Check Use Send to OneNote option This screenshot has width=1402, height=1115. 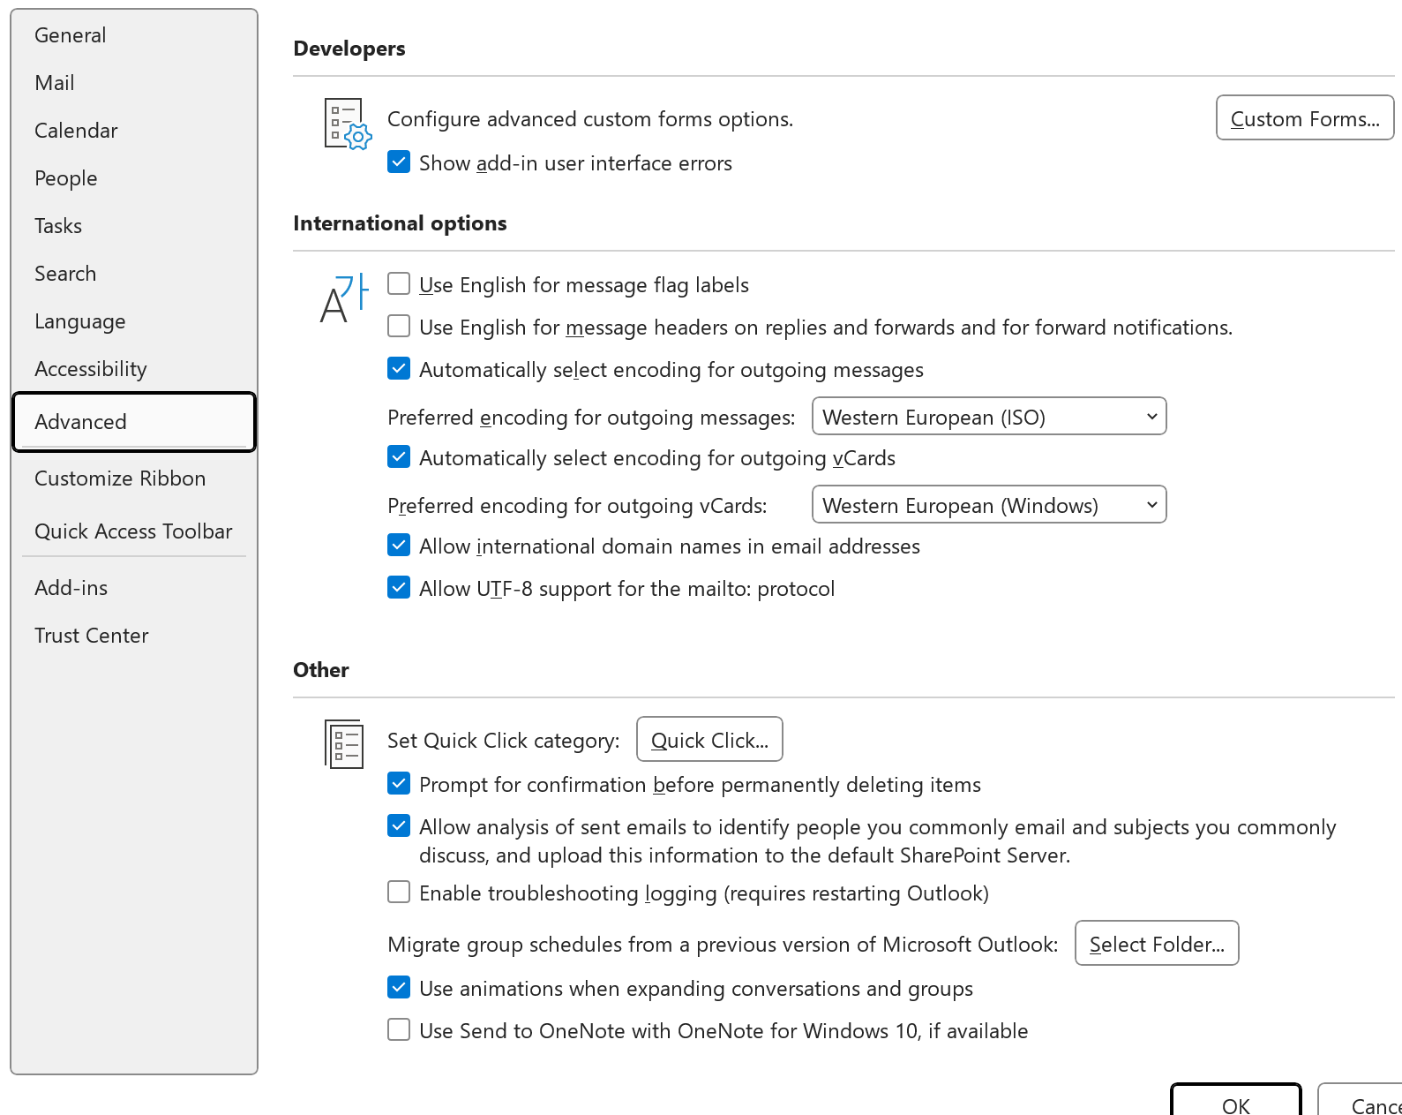399,1030
